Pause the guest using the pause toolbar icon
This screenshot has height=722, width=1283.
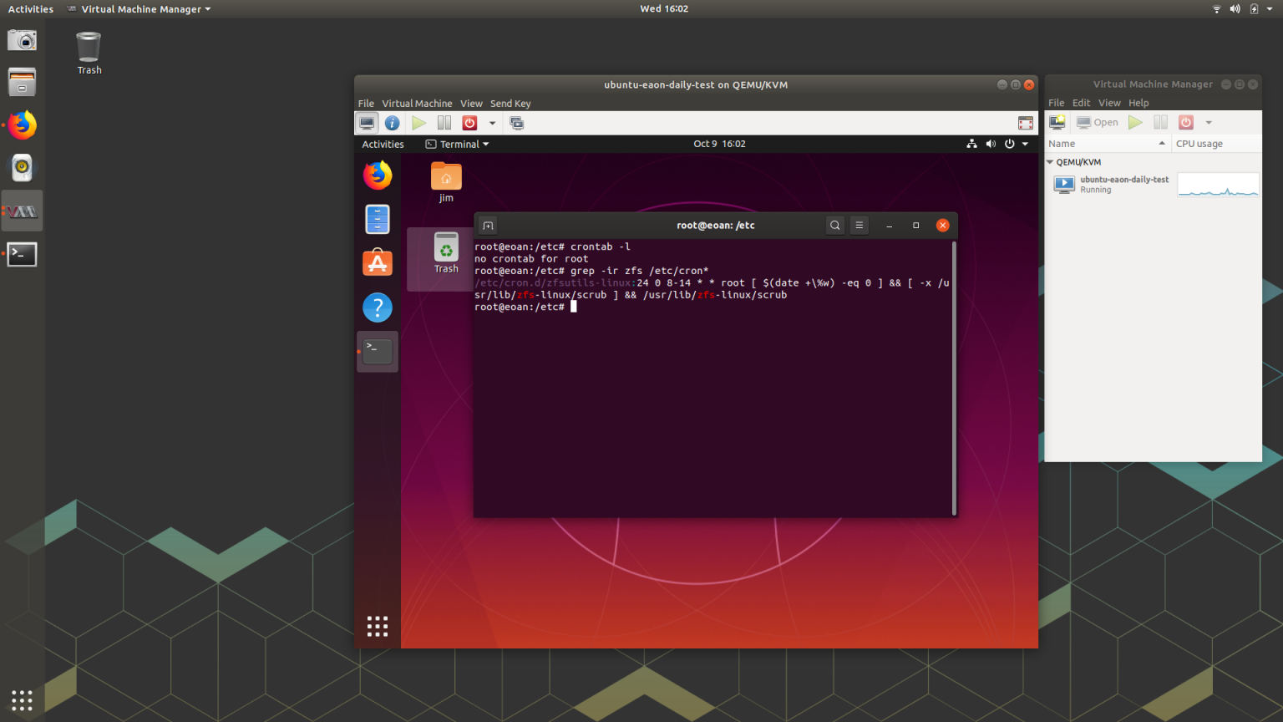click(x=444, y=122)
